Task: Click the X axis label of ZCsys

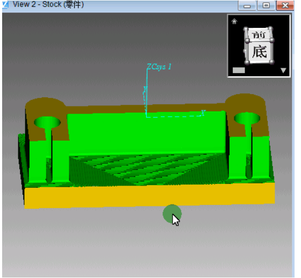Action: (x=203, y=113)
